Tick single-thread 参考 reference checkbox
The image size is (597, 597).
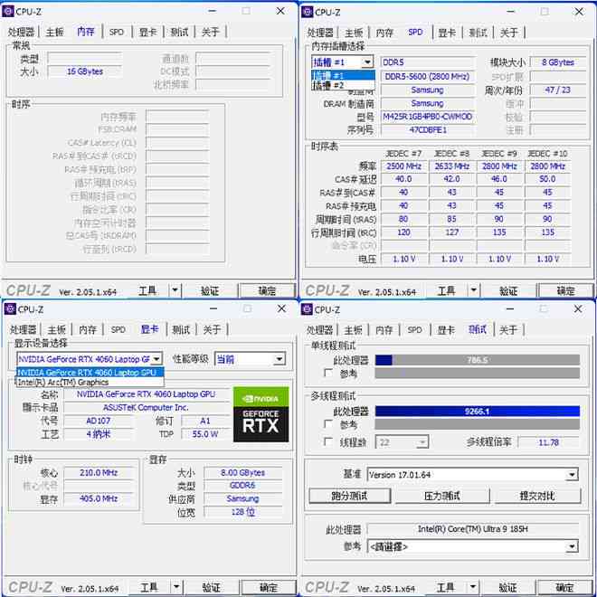(x=328, y=373)
